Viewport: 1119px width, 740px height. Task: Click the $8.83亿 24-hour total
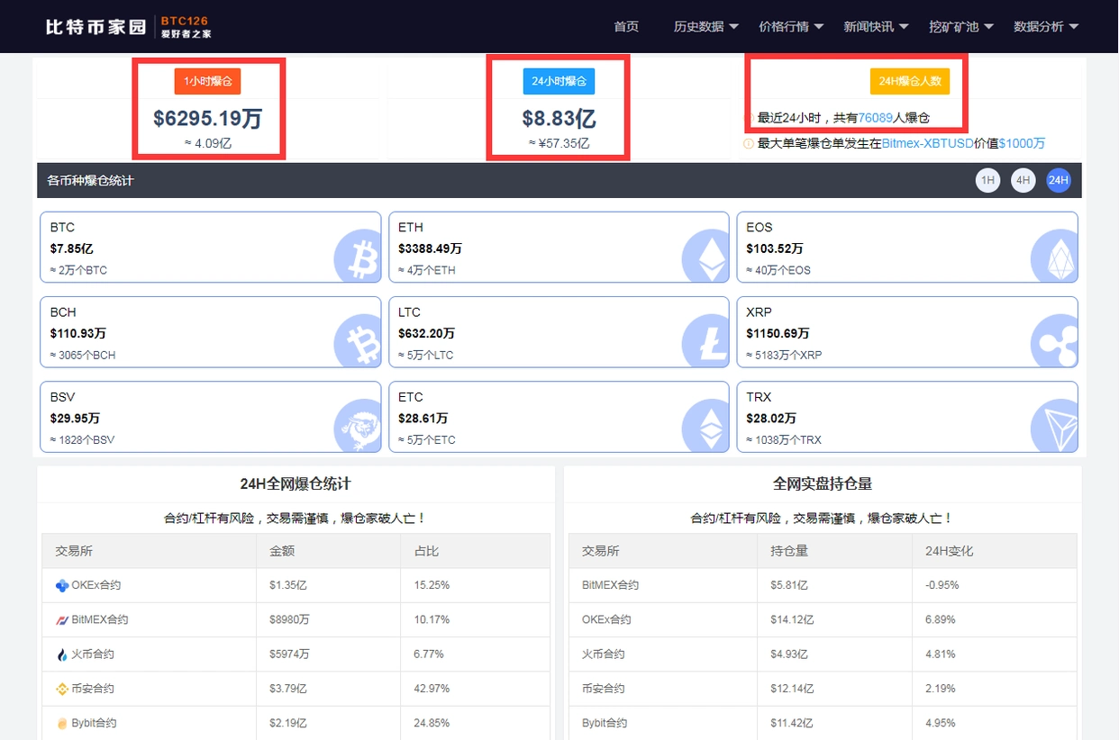(559, 119)
